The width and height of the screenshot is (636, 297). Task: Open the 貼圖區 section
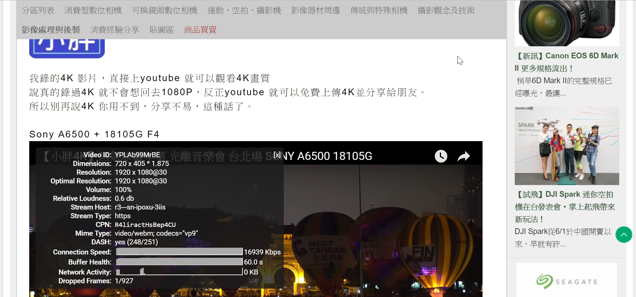[162, 30]
